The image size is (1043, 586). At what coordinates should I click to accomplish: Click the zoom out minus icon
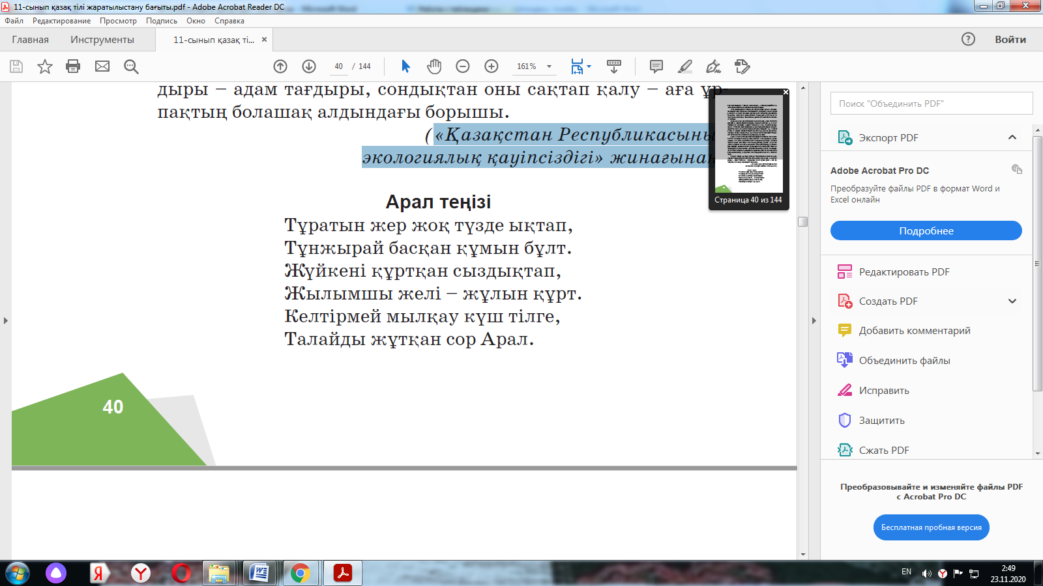463,66
